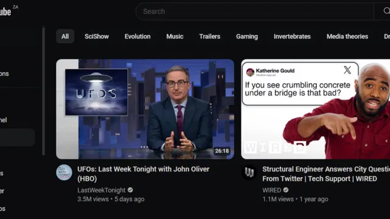Select the Evolution filter chip
390x219 pixels.
tap(138, 36)
